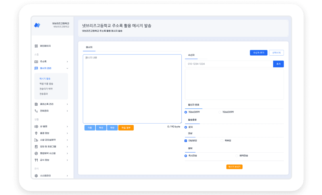Select the 예약전송 radio button

pos(237,156)
